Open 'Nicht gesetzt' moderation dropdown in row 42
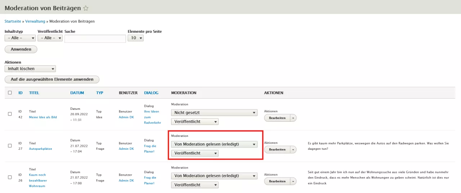This screenshot has width=461, height=193. point(214,113)
